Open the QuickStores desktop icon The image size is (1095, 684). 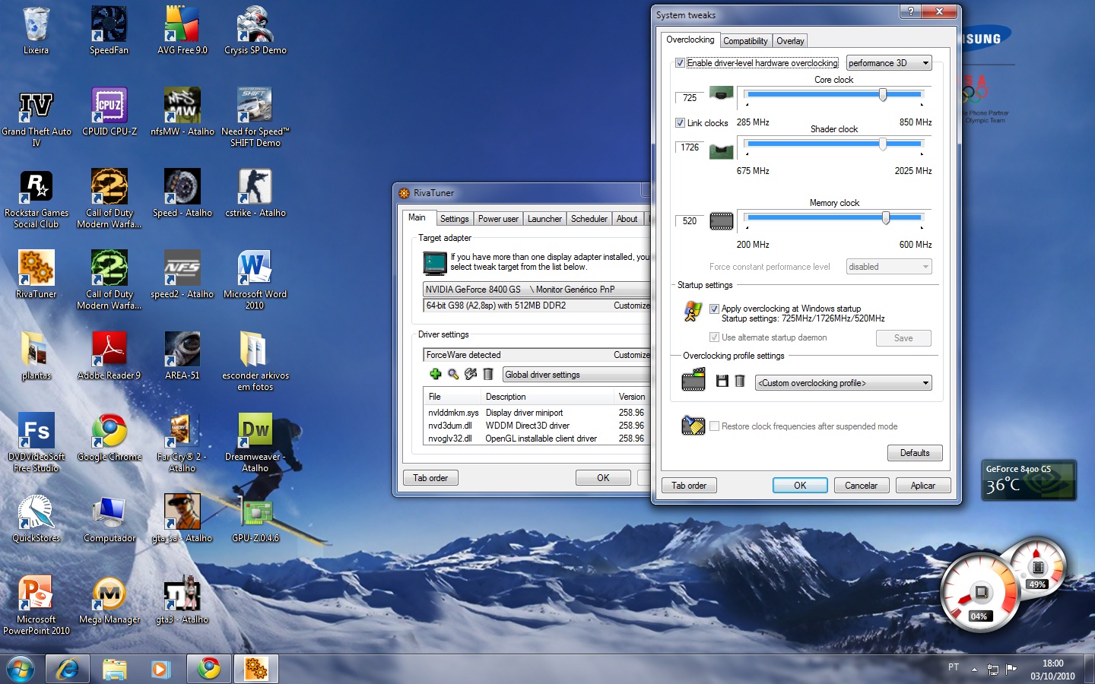tap(36, 518)
